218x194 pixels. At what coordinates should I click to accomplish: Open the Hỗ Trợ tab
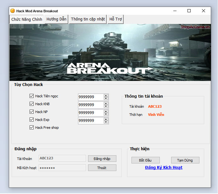[x=115, y=19]
